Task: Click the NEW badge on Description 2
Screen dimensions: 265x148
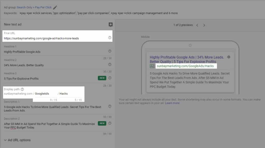Action: pos(102,123)
